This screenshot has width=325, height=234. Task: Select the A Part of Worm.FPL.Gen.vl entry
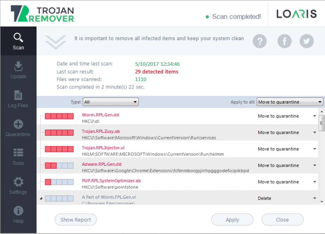109,197
